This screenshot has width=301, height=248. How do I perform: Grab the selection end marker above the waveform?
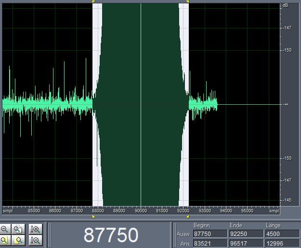[x=187, y=1]
